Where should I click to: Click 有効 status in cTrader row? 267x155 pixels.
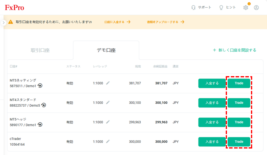[70, 142]
